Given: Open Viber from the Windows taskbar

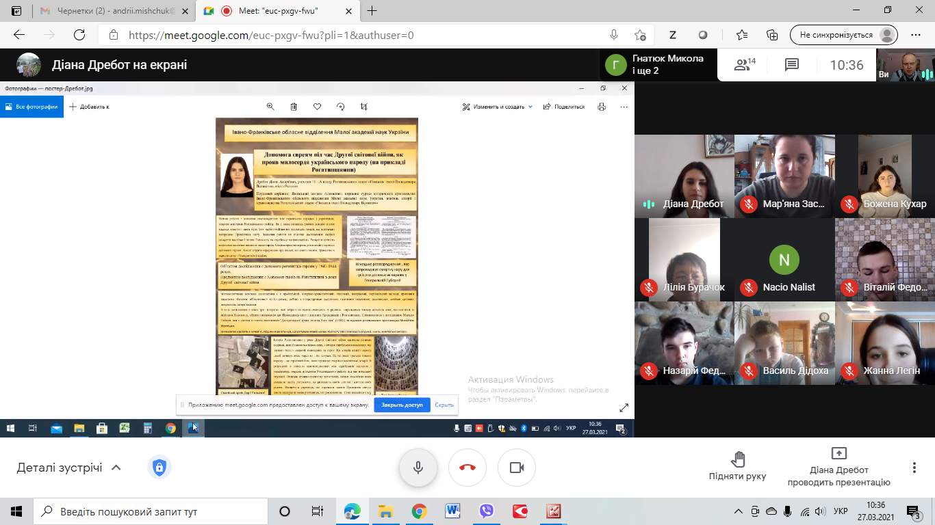Looking at the screenshot, I should tap(487, 511).
